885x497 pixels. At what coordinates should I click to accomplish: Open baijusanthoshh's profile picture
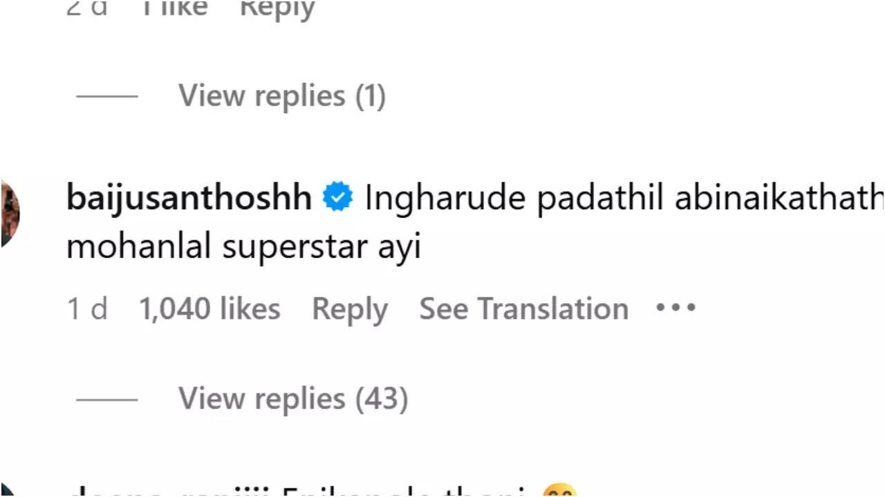coord(10,213)
